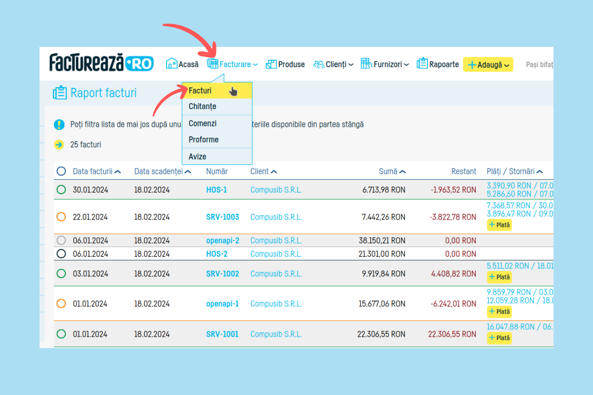Click the Acasă home icon
Image resolution: width=593 pixels, height=395 pixels.
pyautogui.click(x=171, y=64)
